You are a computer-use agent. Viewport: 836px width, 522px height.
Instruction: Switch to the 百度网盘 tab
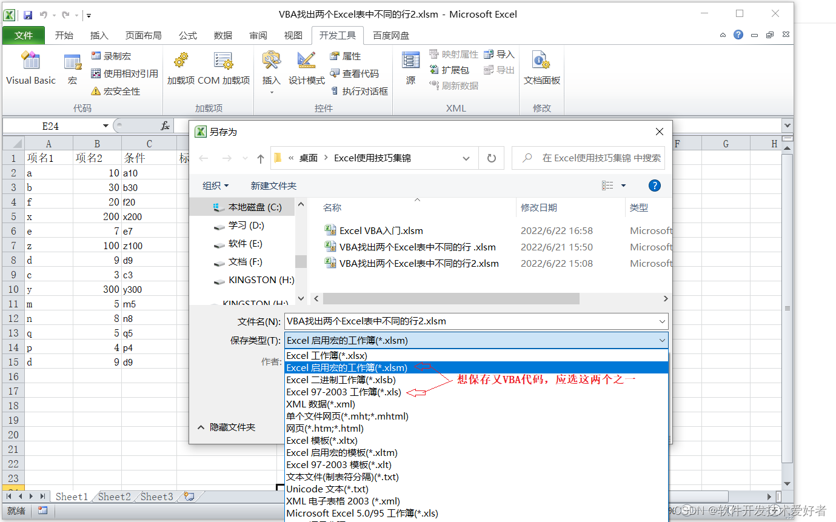391,36
